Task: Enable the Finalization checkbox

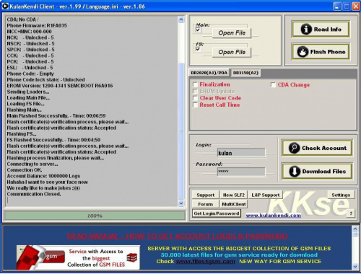Action: [196, 84]
